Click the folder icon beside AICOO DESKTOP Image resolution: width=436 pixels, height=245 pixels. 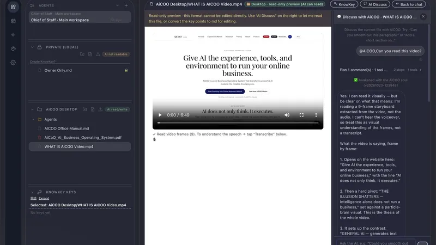point(39,109)
